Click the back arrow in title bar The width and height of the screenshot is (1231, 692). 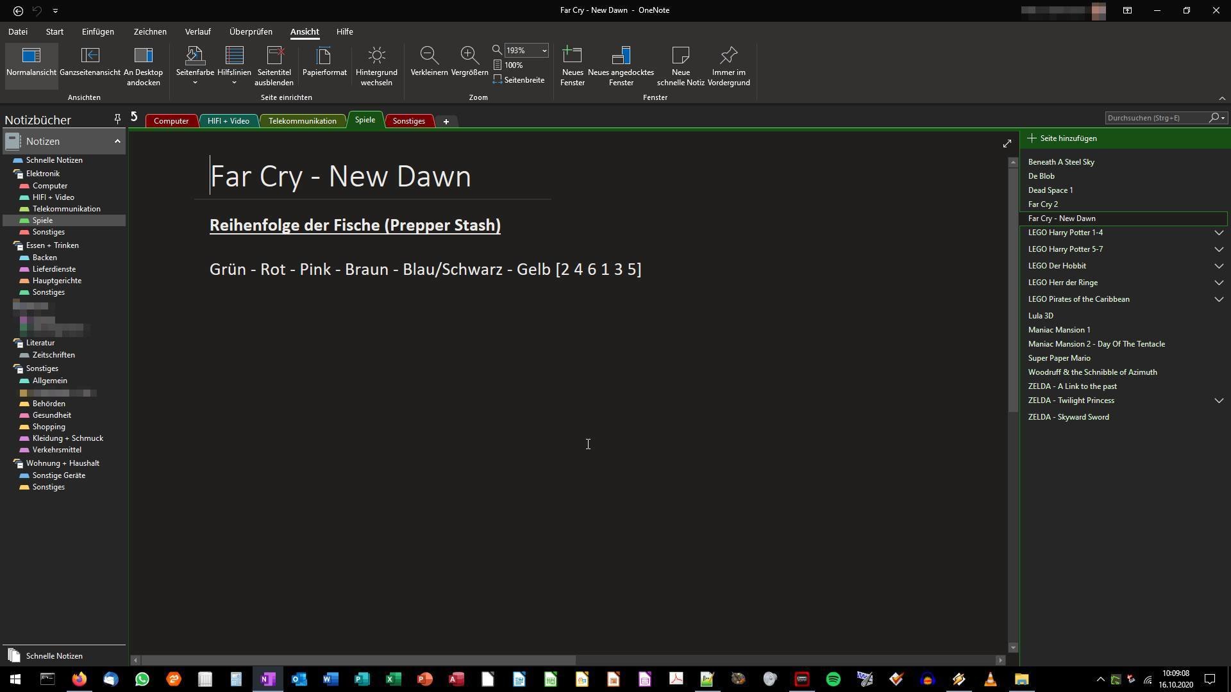(18, 11)
